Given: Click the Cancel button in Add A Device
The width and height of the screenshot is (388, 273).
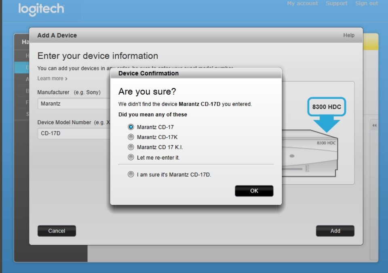Looking at the screenshot, I should tap(57, 231).
